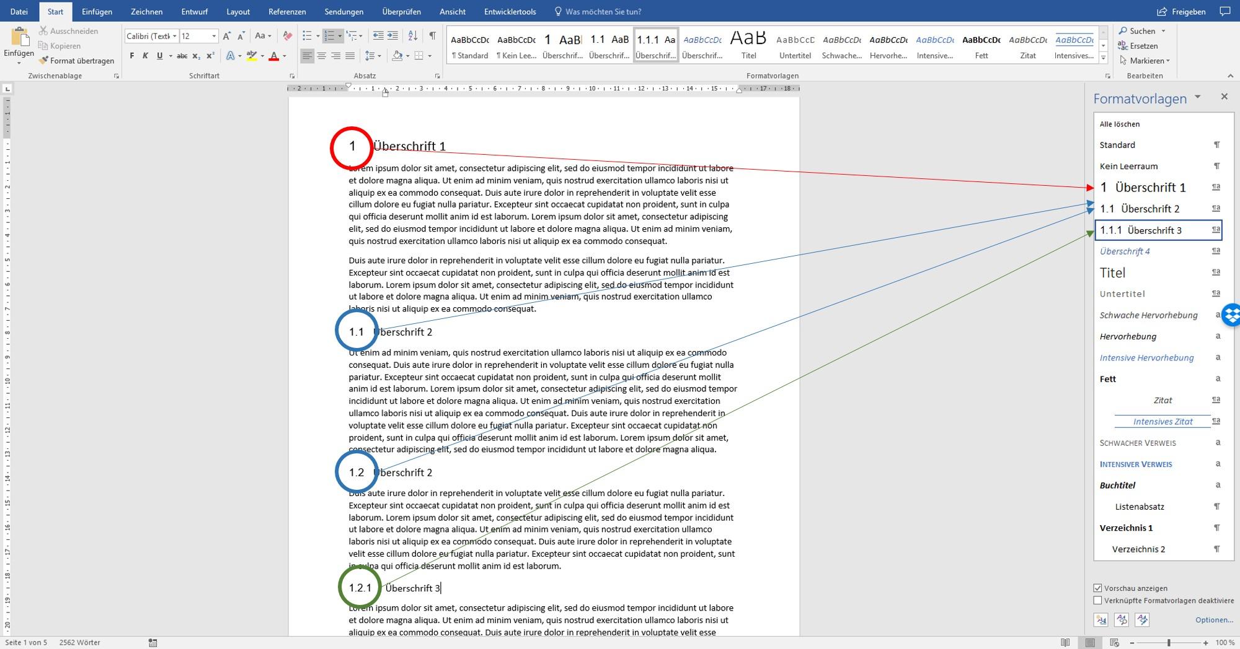Center align the paragraph

[322, 56]
